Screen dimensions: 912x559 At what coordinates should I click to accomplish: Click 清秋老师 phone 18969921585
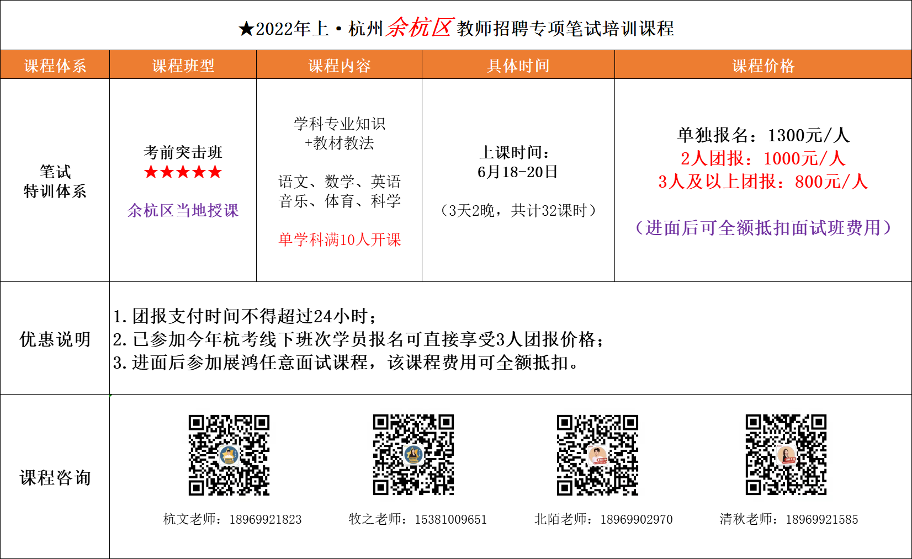789,519
